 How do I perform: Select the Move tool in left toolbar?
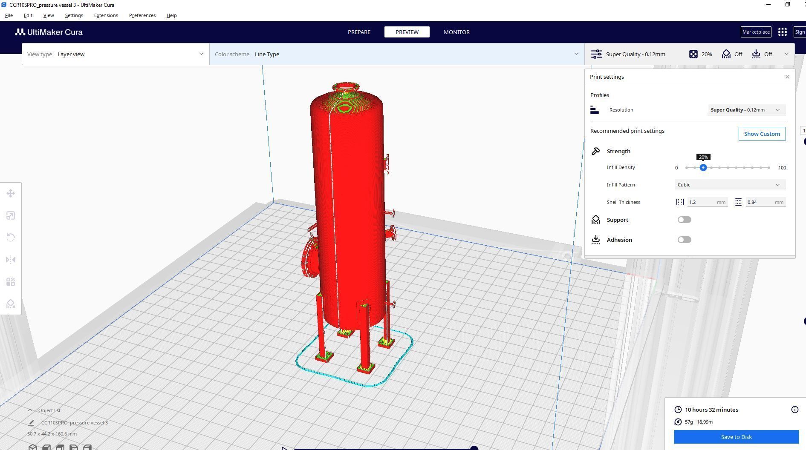tap(11, 193)
